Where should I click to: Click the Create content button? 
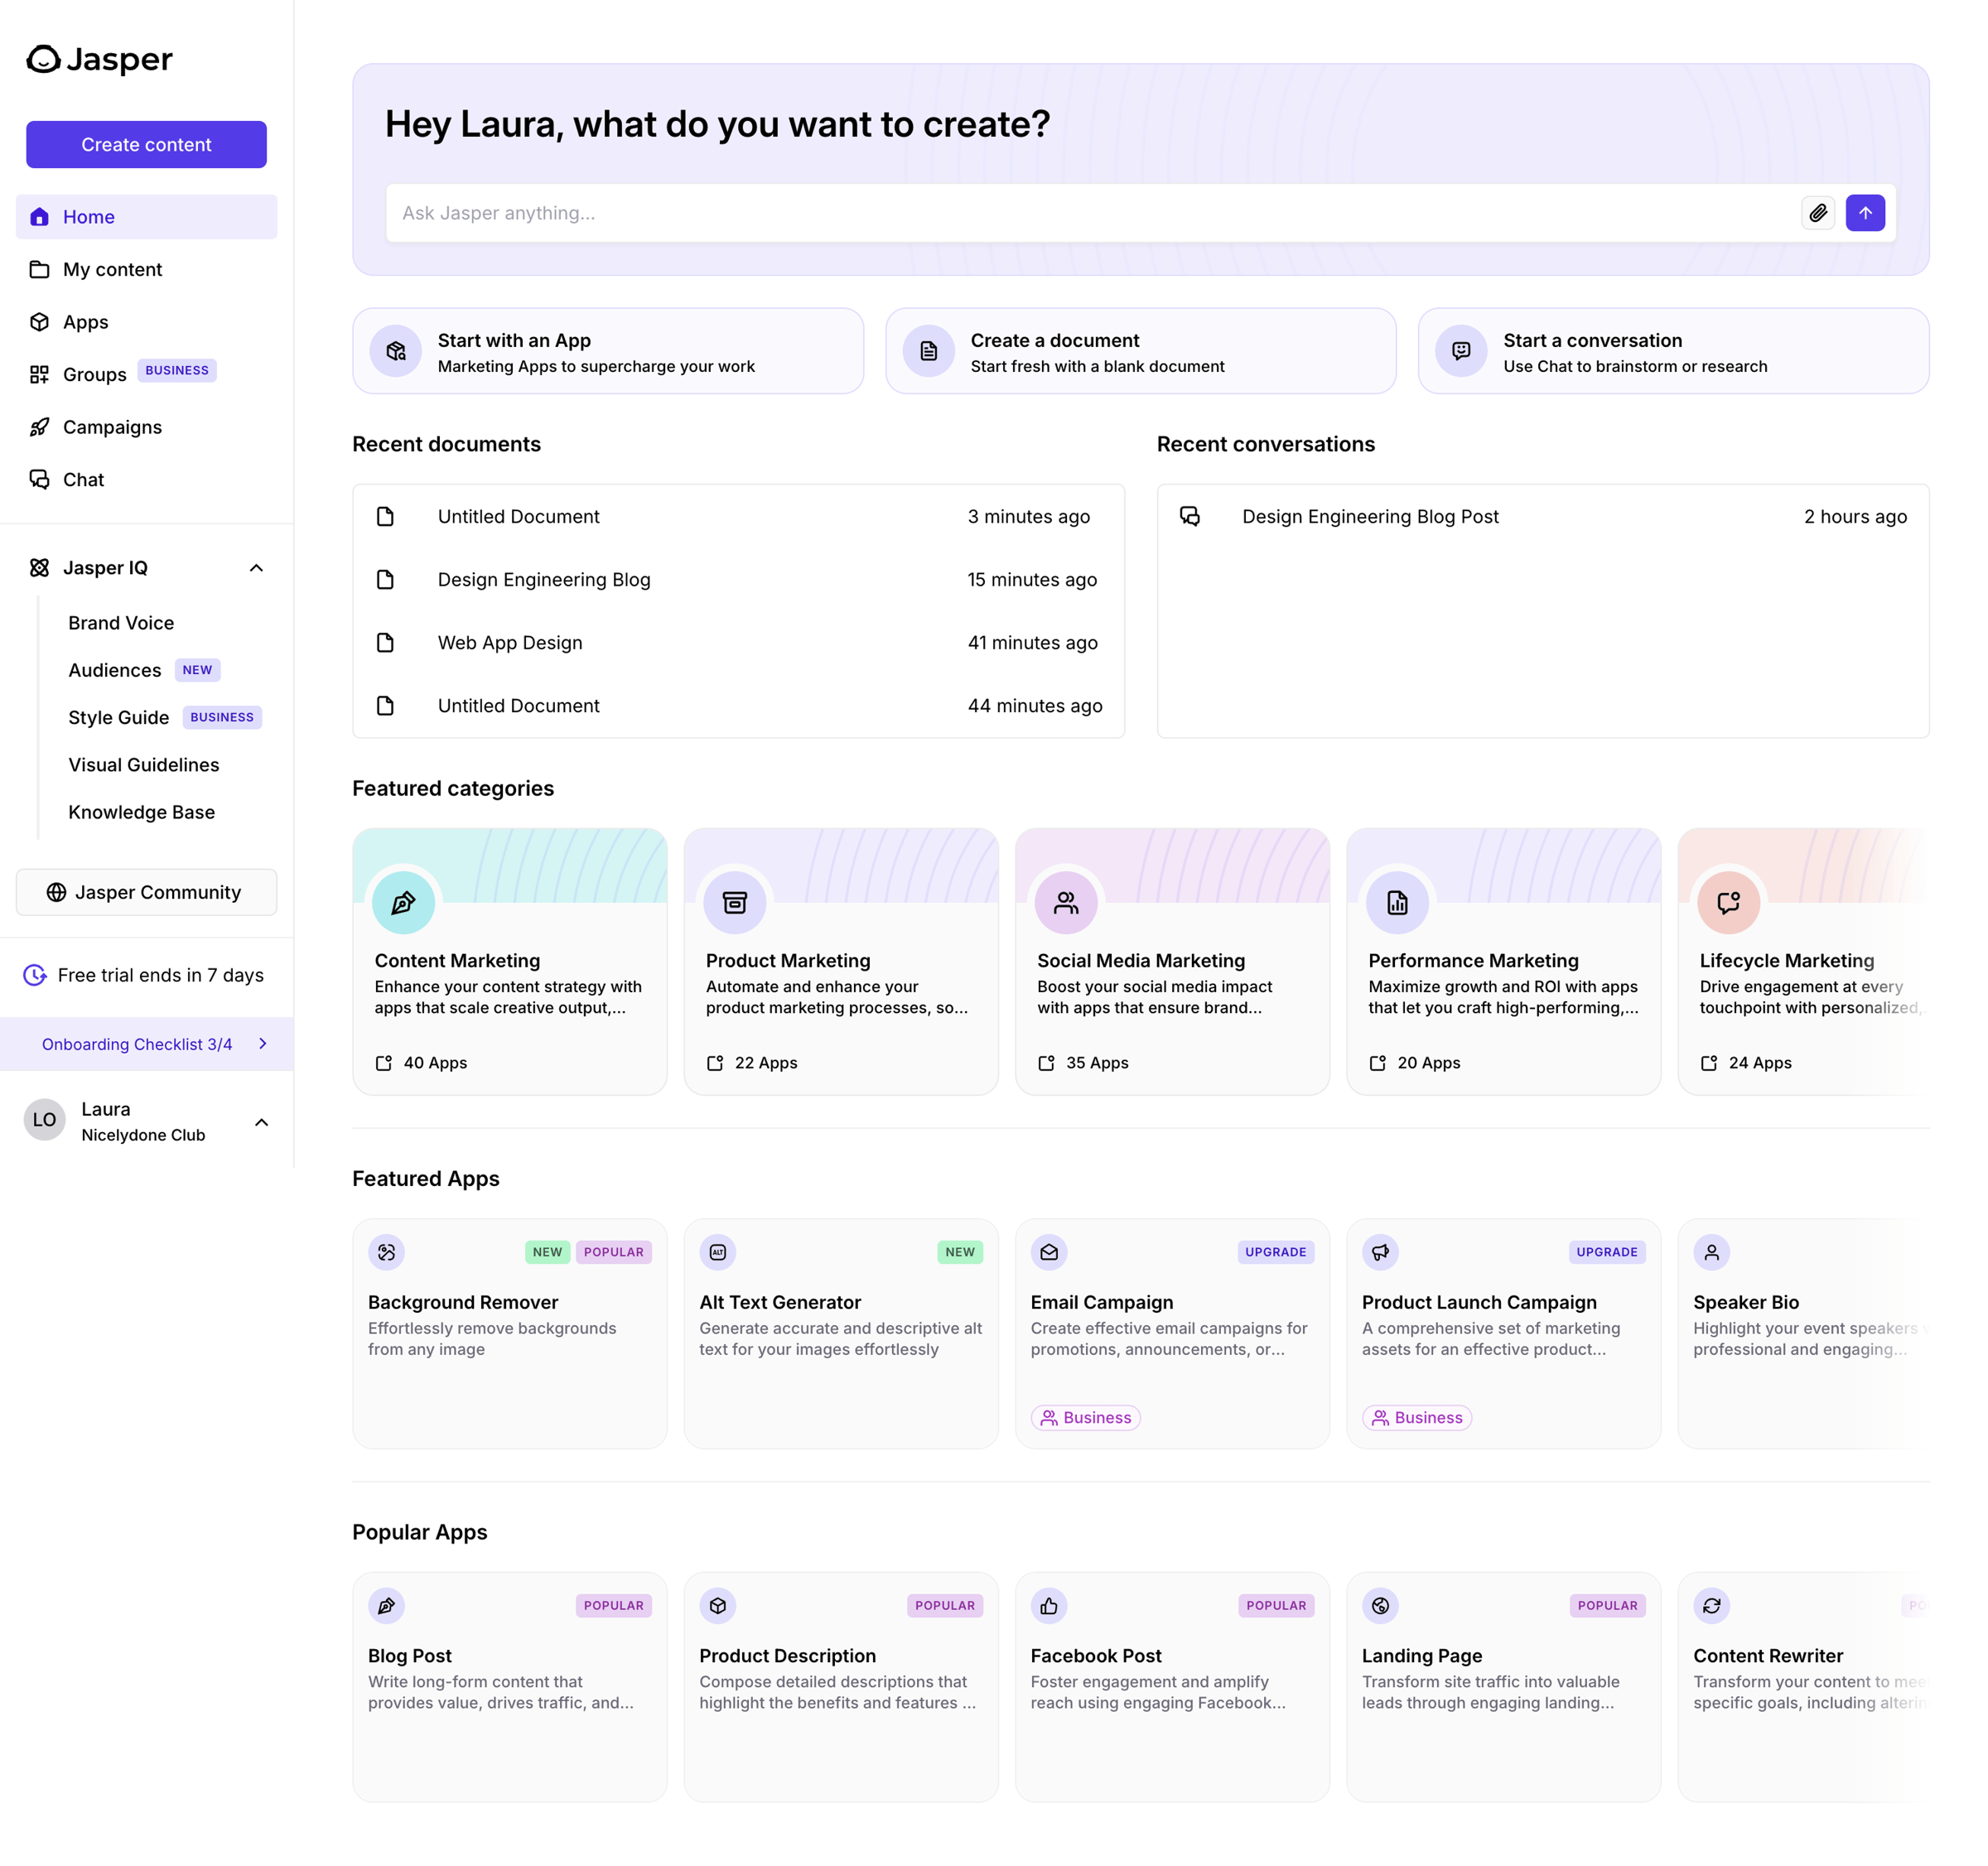146,144
